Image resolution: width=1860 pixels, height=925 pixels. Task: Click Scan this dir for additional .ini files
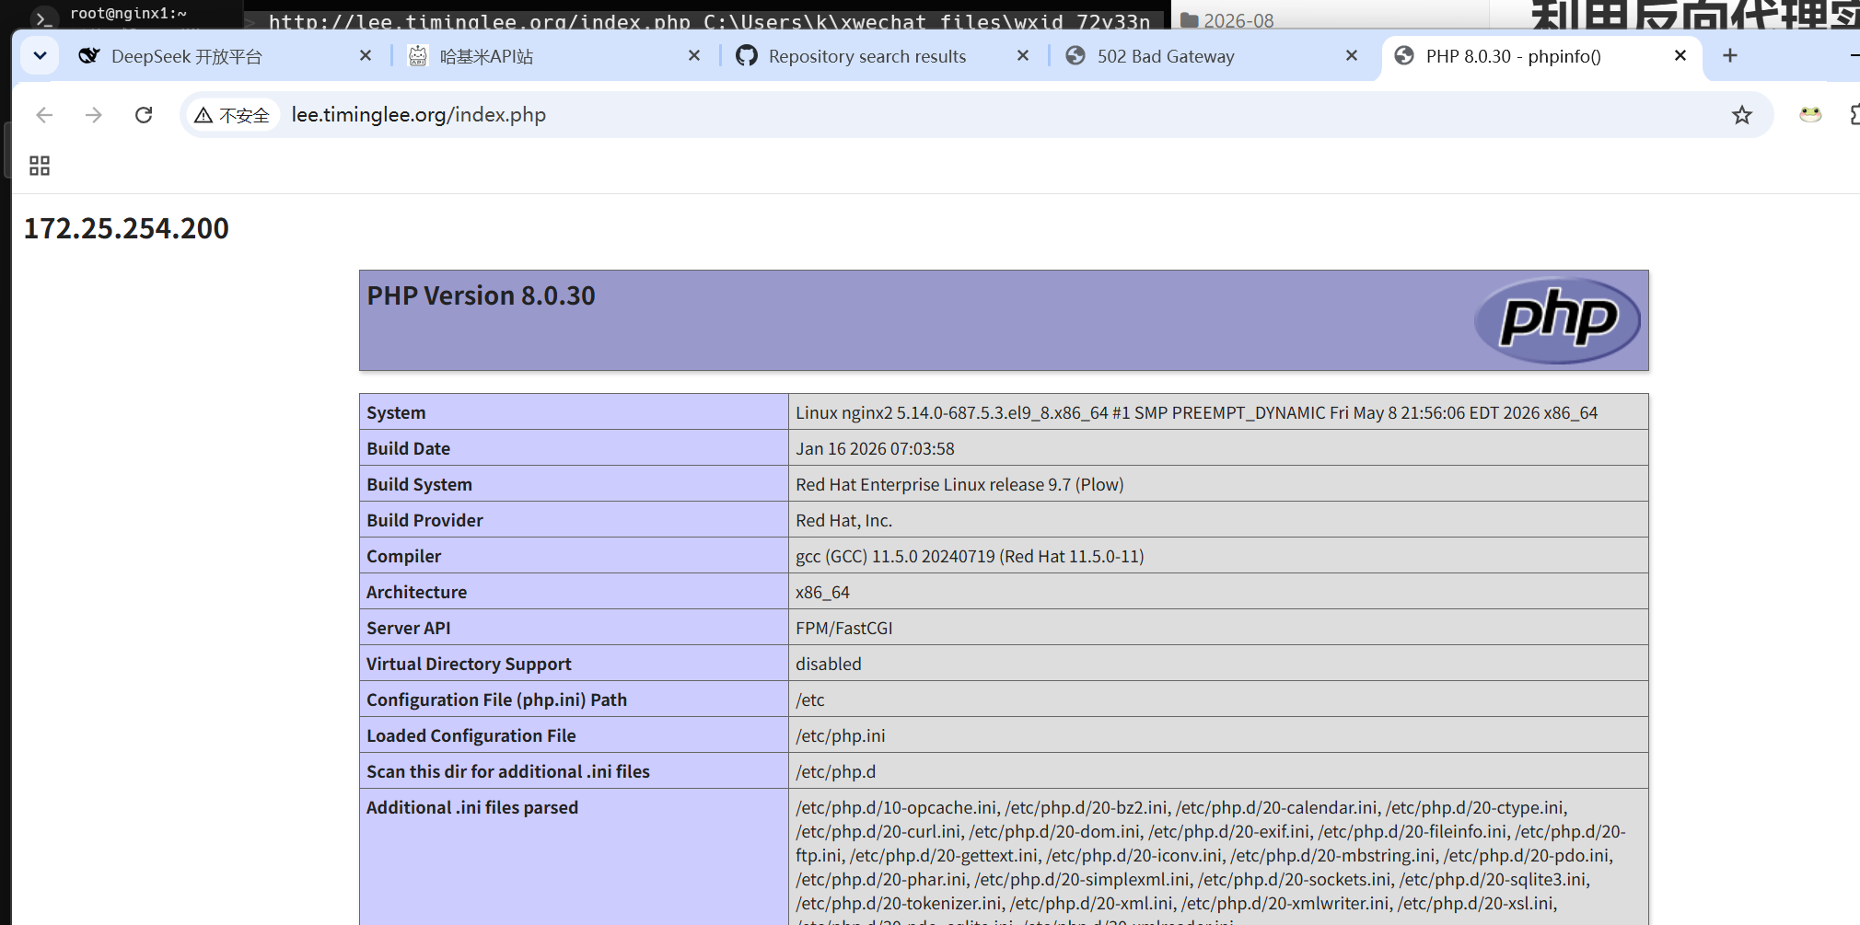click(x=508, y=771)
